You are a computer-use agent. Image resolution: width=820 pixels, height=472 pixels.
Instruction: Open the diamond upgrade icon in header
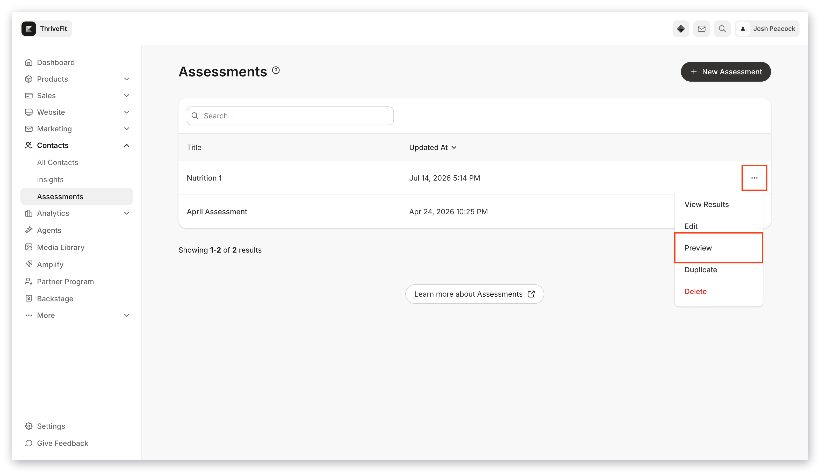681,28
